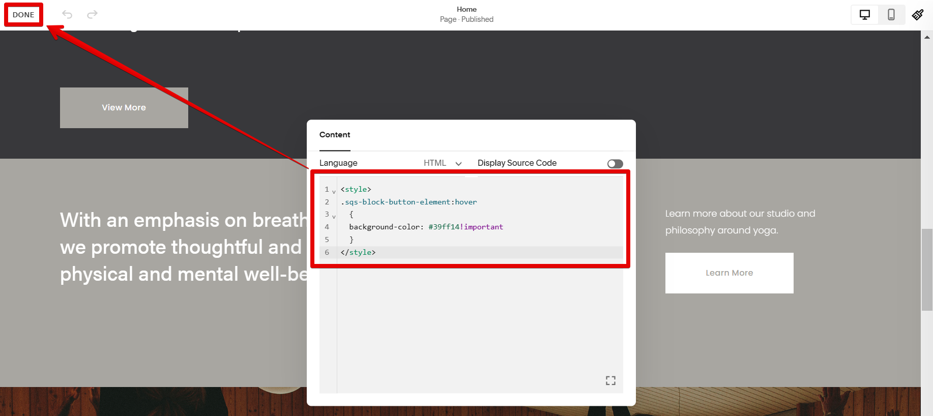Click the View More button
The image size is (933, 416).
pos(124,108)
